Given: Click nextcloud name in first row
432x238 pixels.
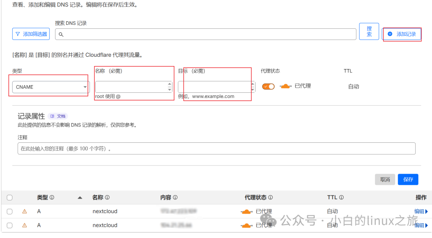Looking at the screenshot, I should click(105, 211).
